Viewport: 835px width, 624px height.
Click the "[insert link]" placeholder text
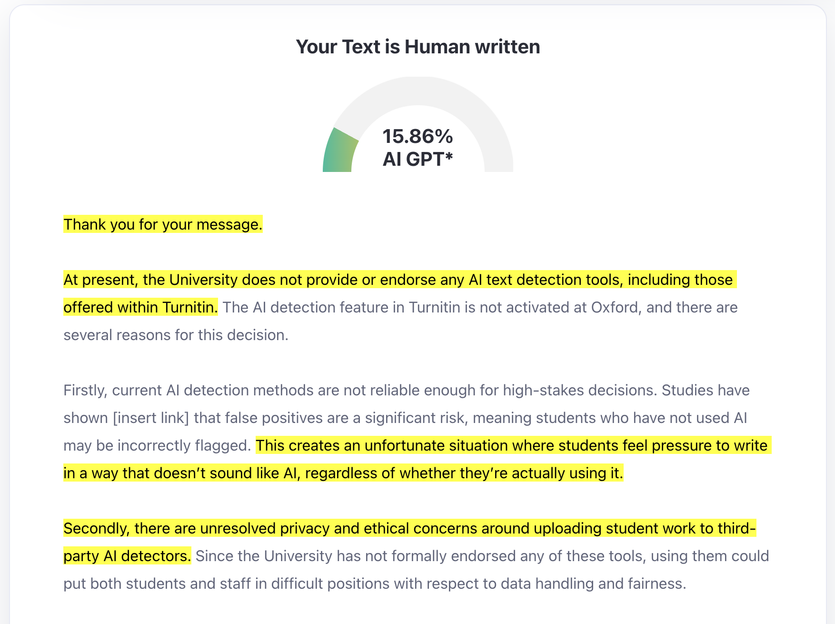point(151,418)
